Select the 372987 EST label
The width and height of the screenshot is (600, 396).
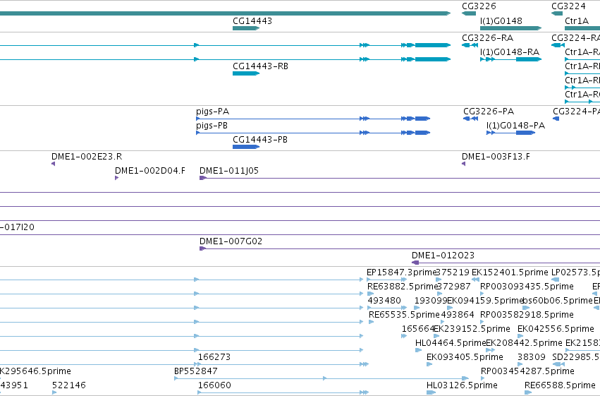(x=454, y=287)
